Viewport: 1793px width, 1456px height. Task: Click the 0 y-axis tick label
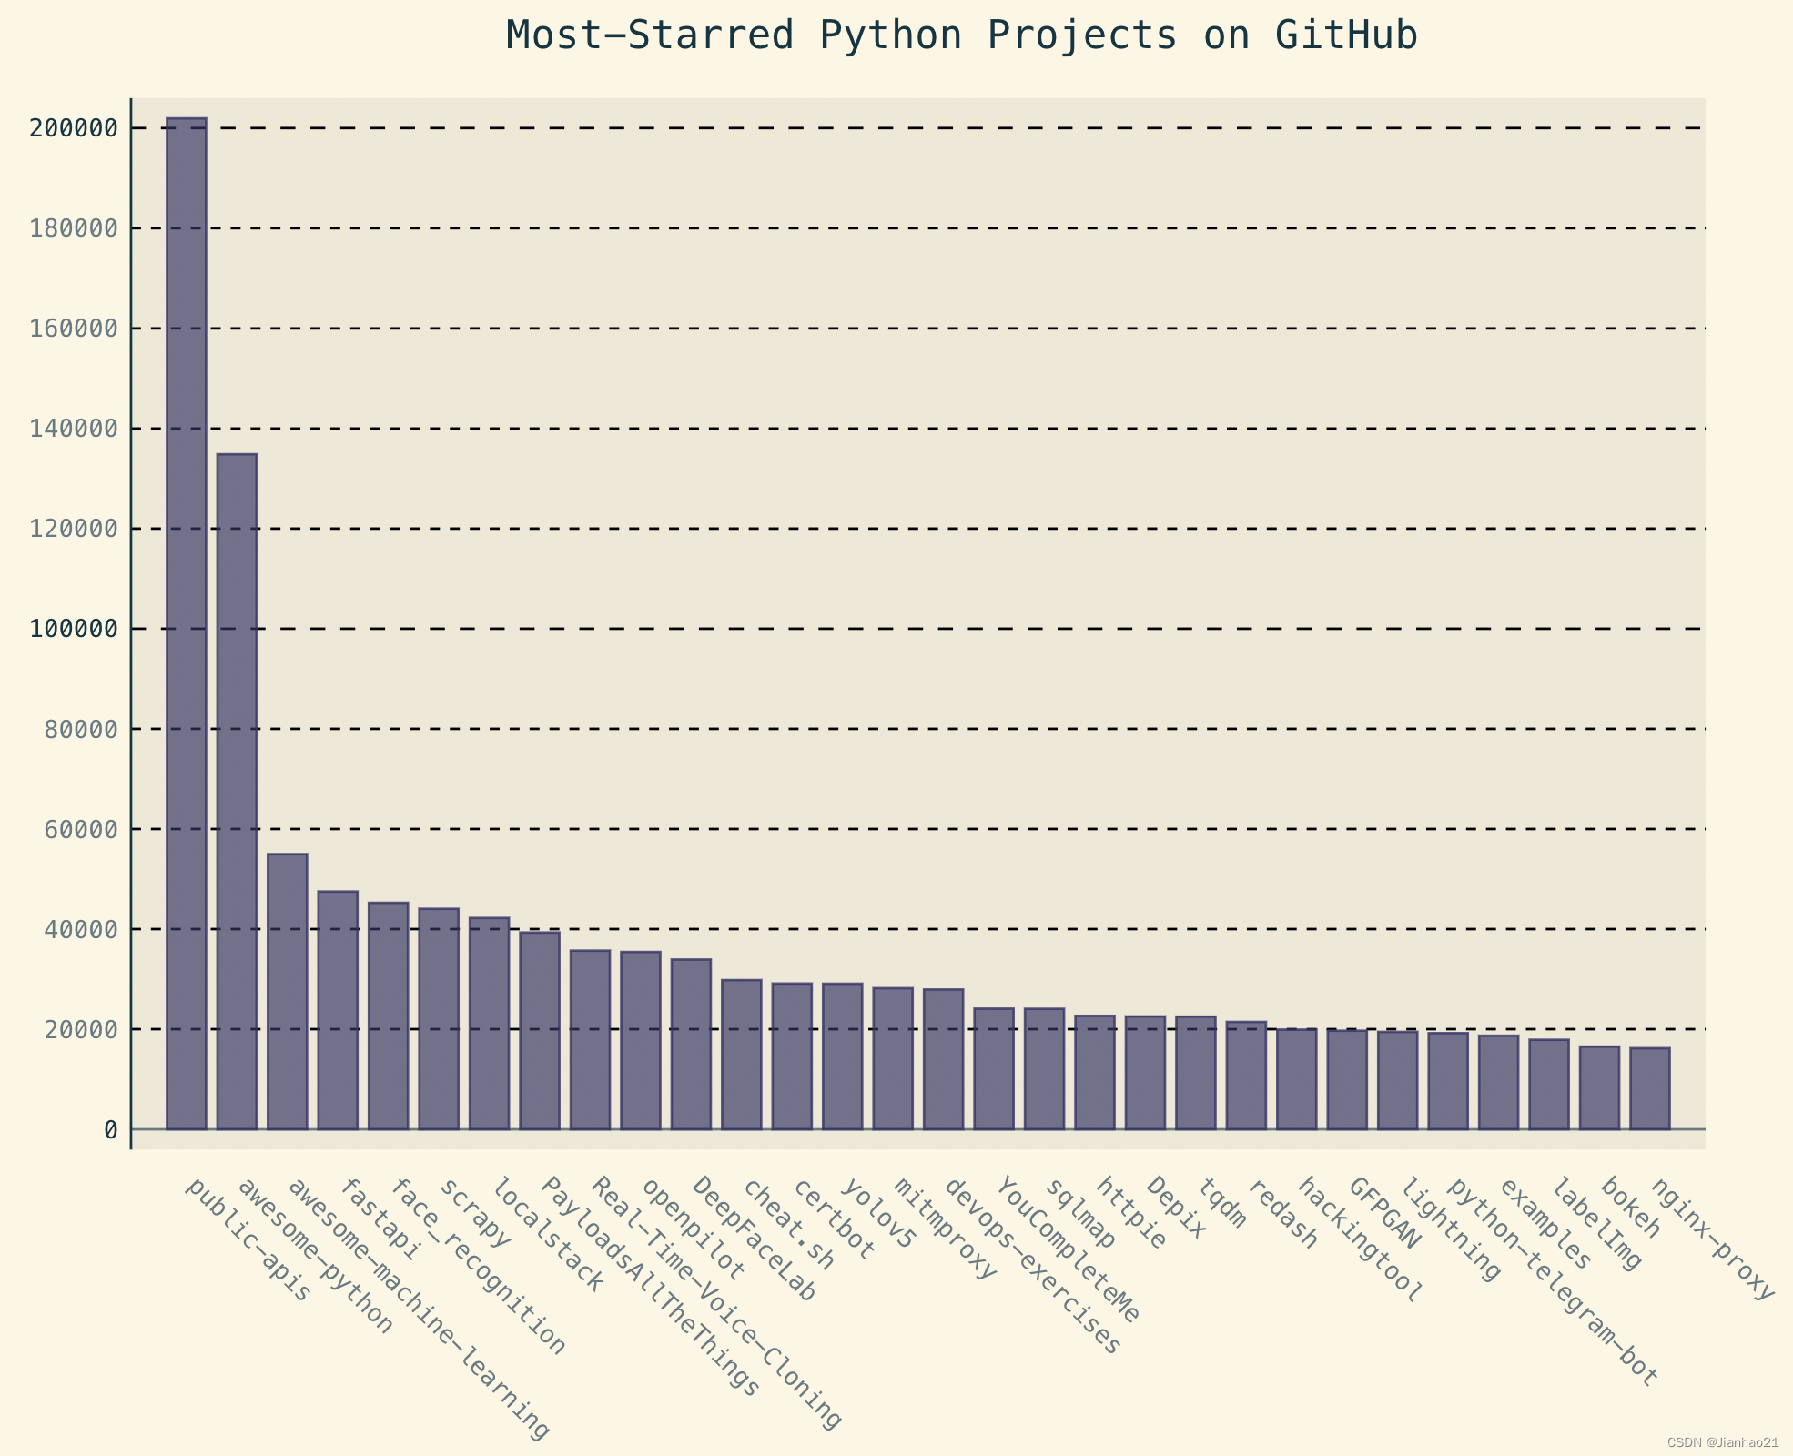tap(111, 1129)
